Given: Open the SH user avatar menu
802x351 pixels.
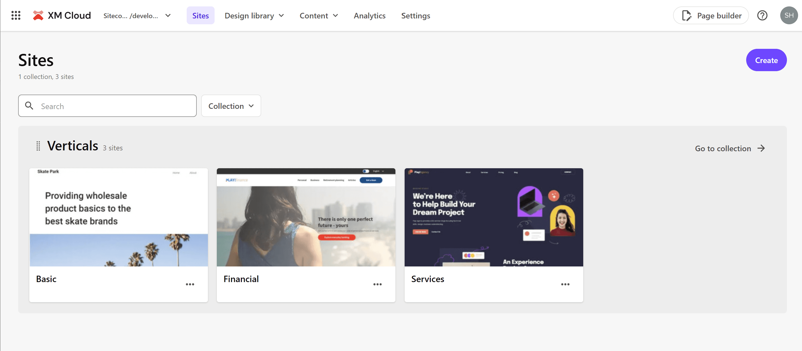Looking at the screenshot, I should pyautogui.click(x=788, y=15).
